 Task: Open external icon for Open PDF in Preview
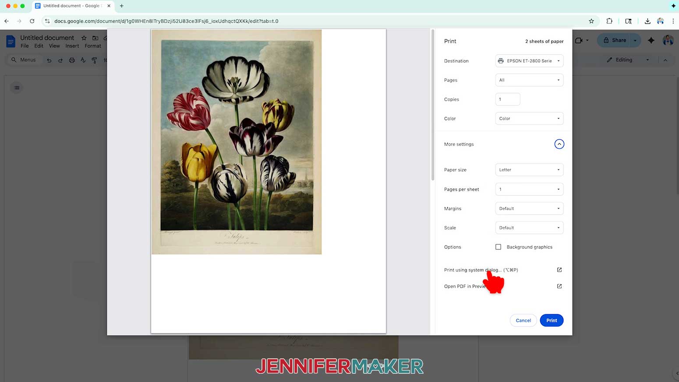(x=559, y=286)
